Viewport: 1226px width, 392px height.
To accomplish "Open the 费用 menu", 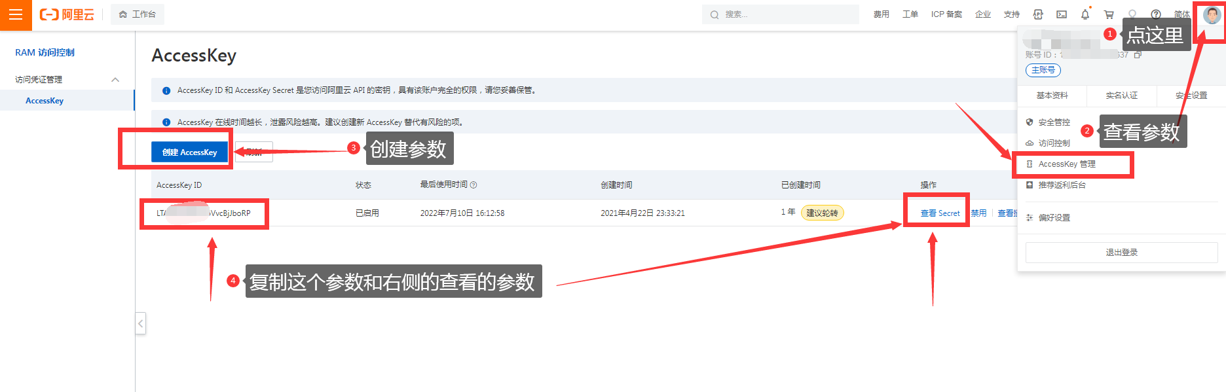I will click(881, 14).
